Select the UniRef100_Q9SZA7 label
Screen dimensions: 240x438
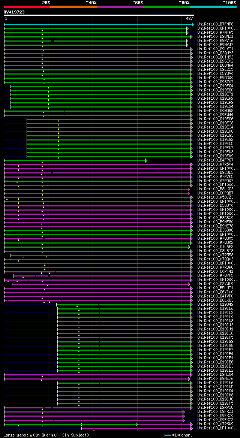pos(215,82)
